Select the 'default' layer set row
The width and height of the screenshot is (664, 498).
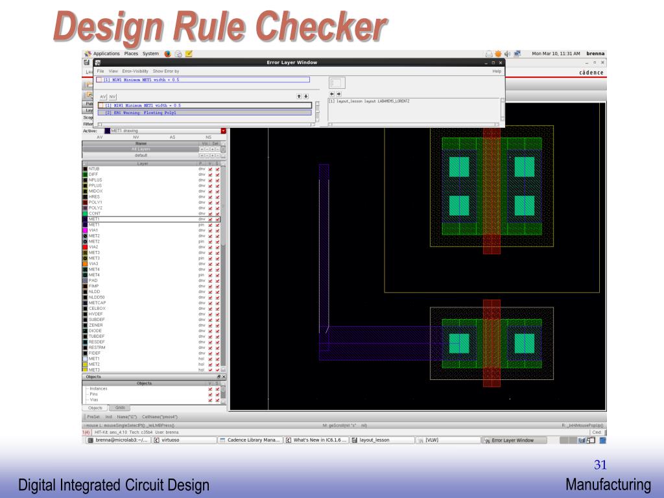click(x=141, y=156)
